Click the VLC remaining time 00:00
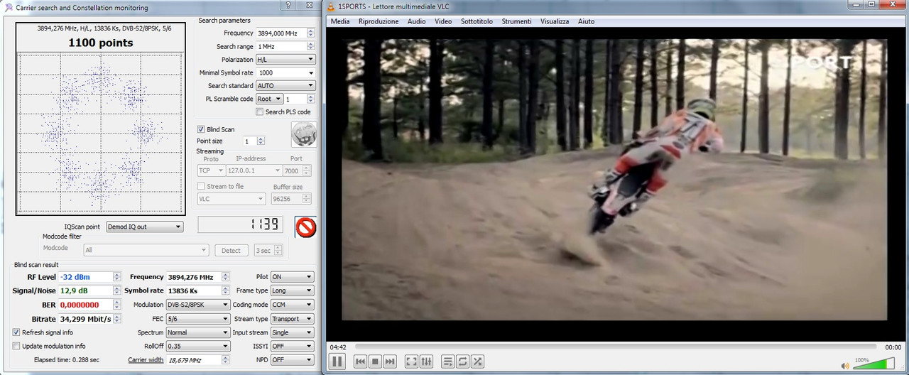 click(893, 347)
